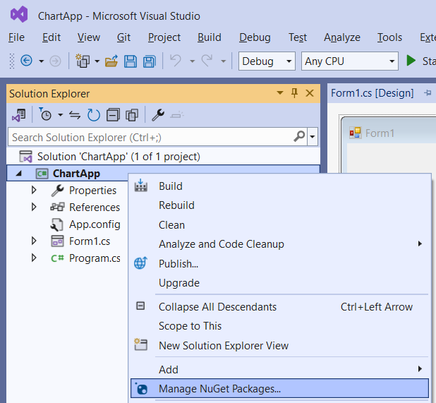
Task: Switch between solution and folder views
Action: 18,115
